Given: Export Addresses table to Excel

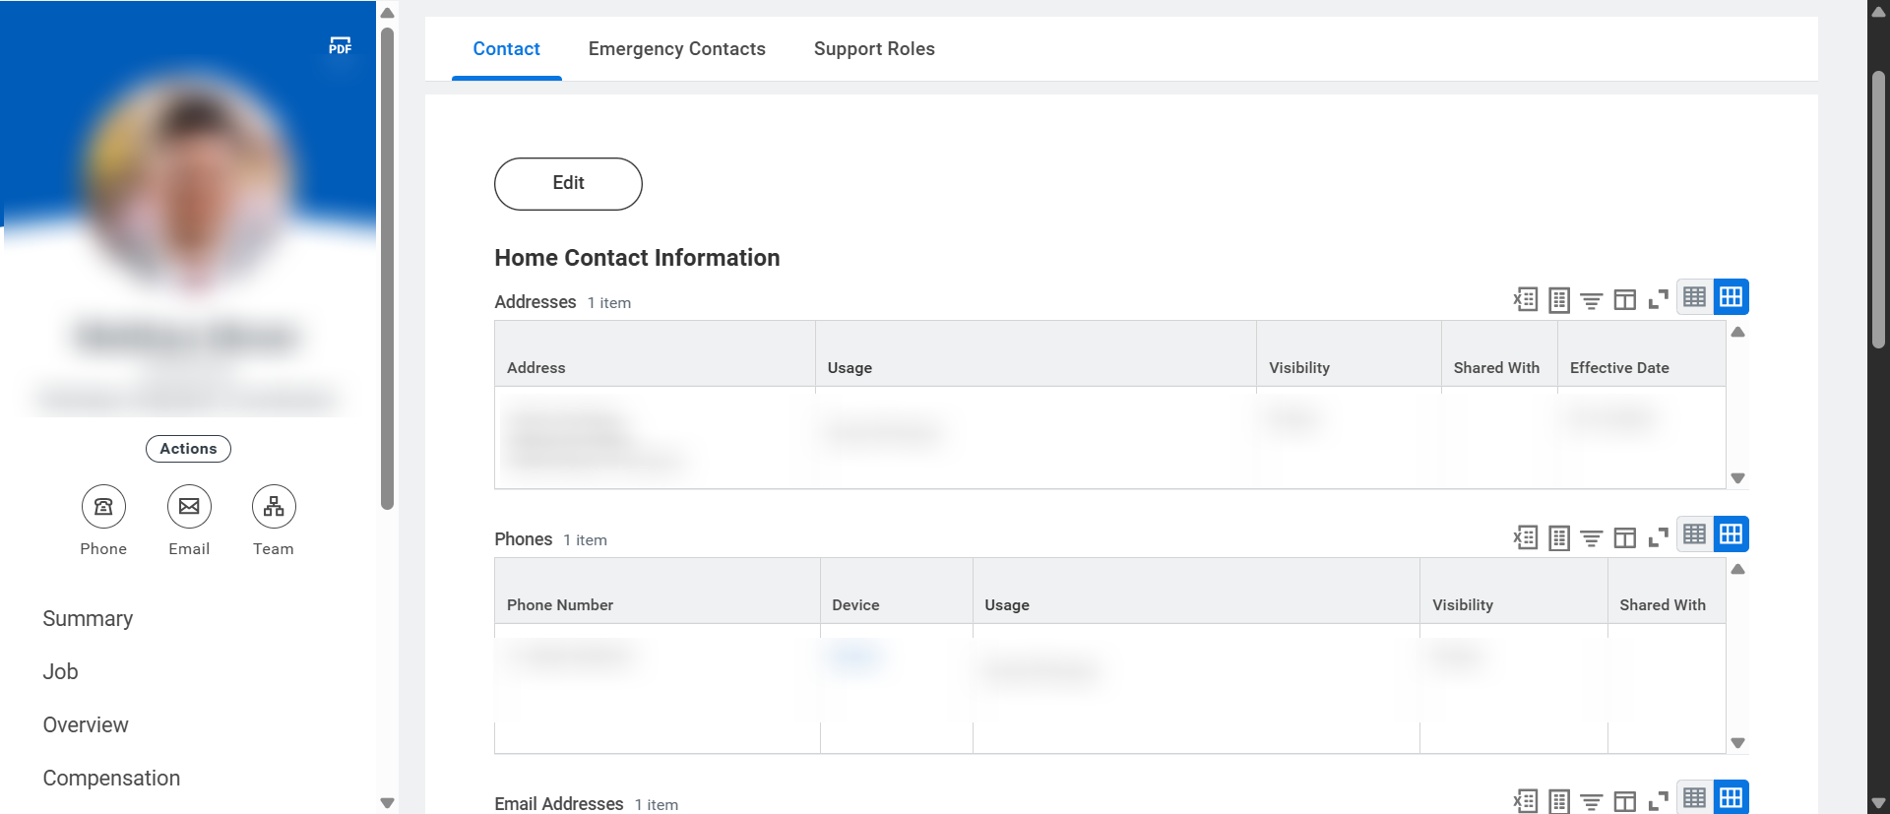Looking at the screenshot, I should click(1525, 299).
